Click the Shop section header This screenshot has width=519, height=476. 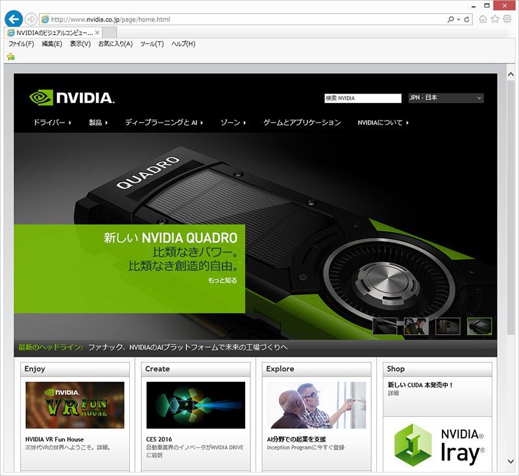(437, 369)
